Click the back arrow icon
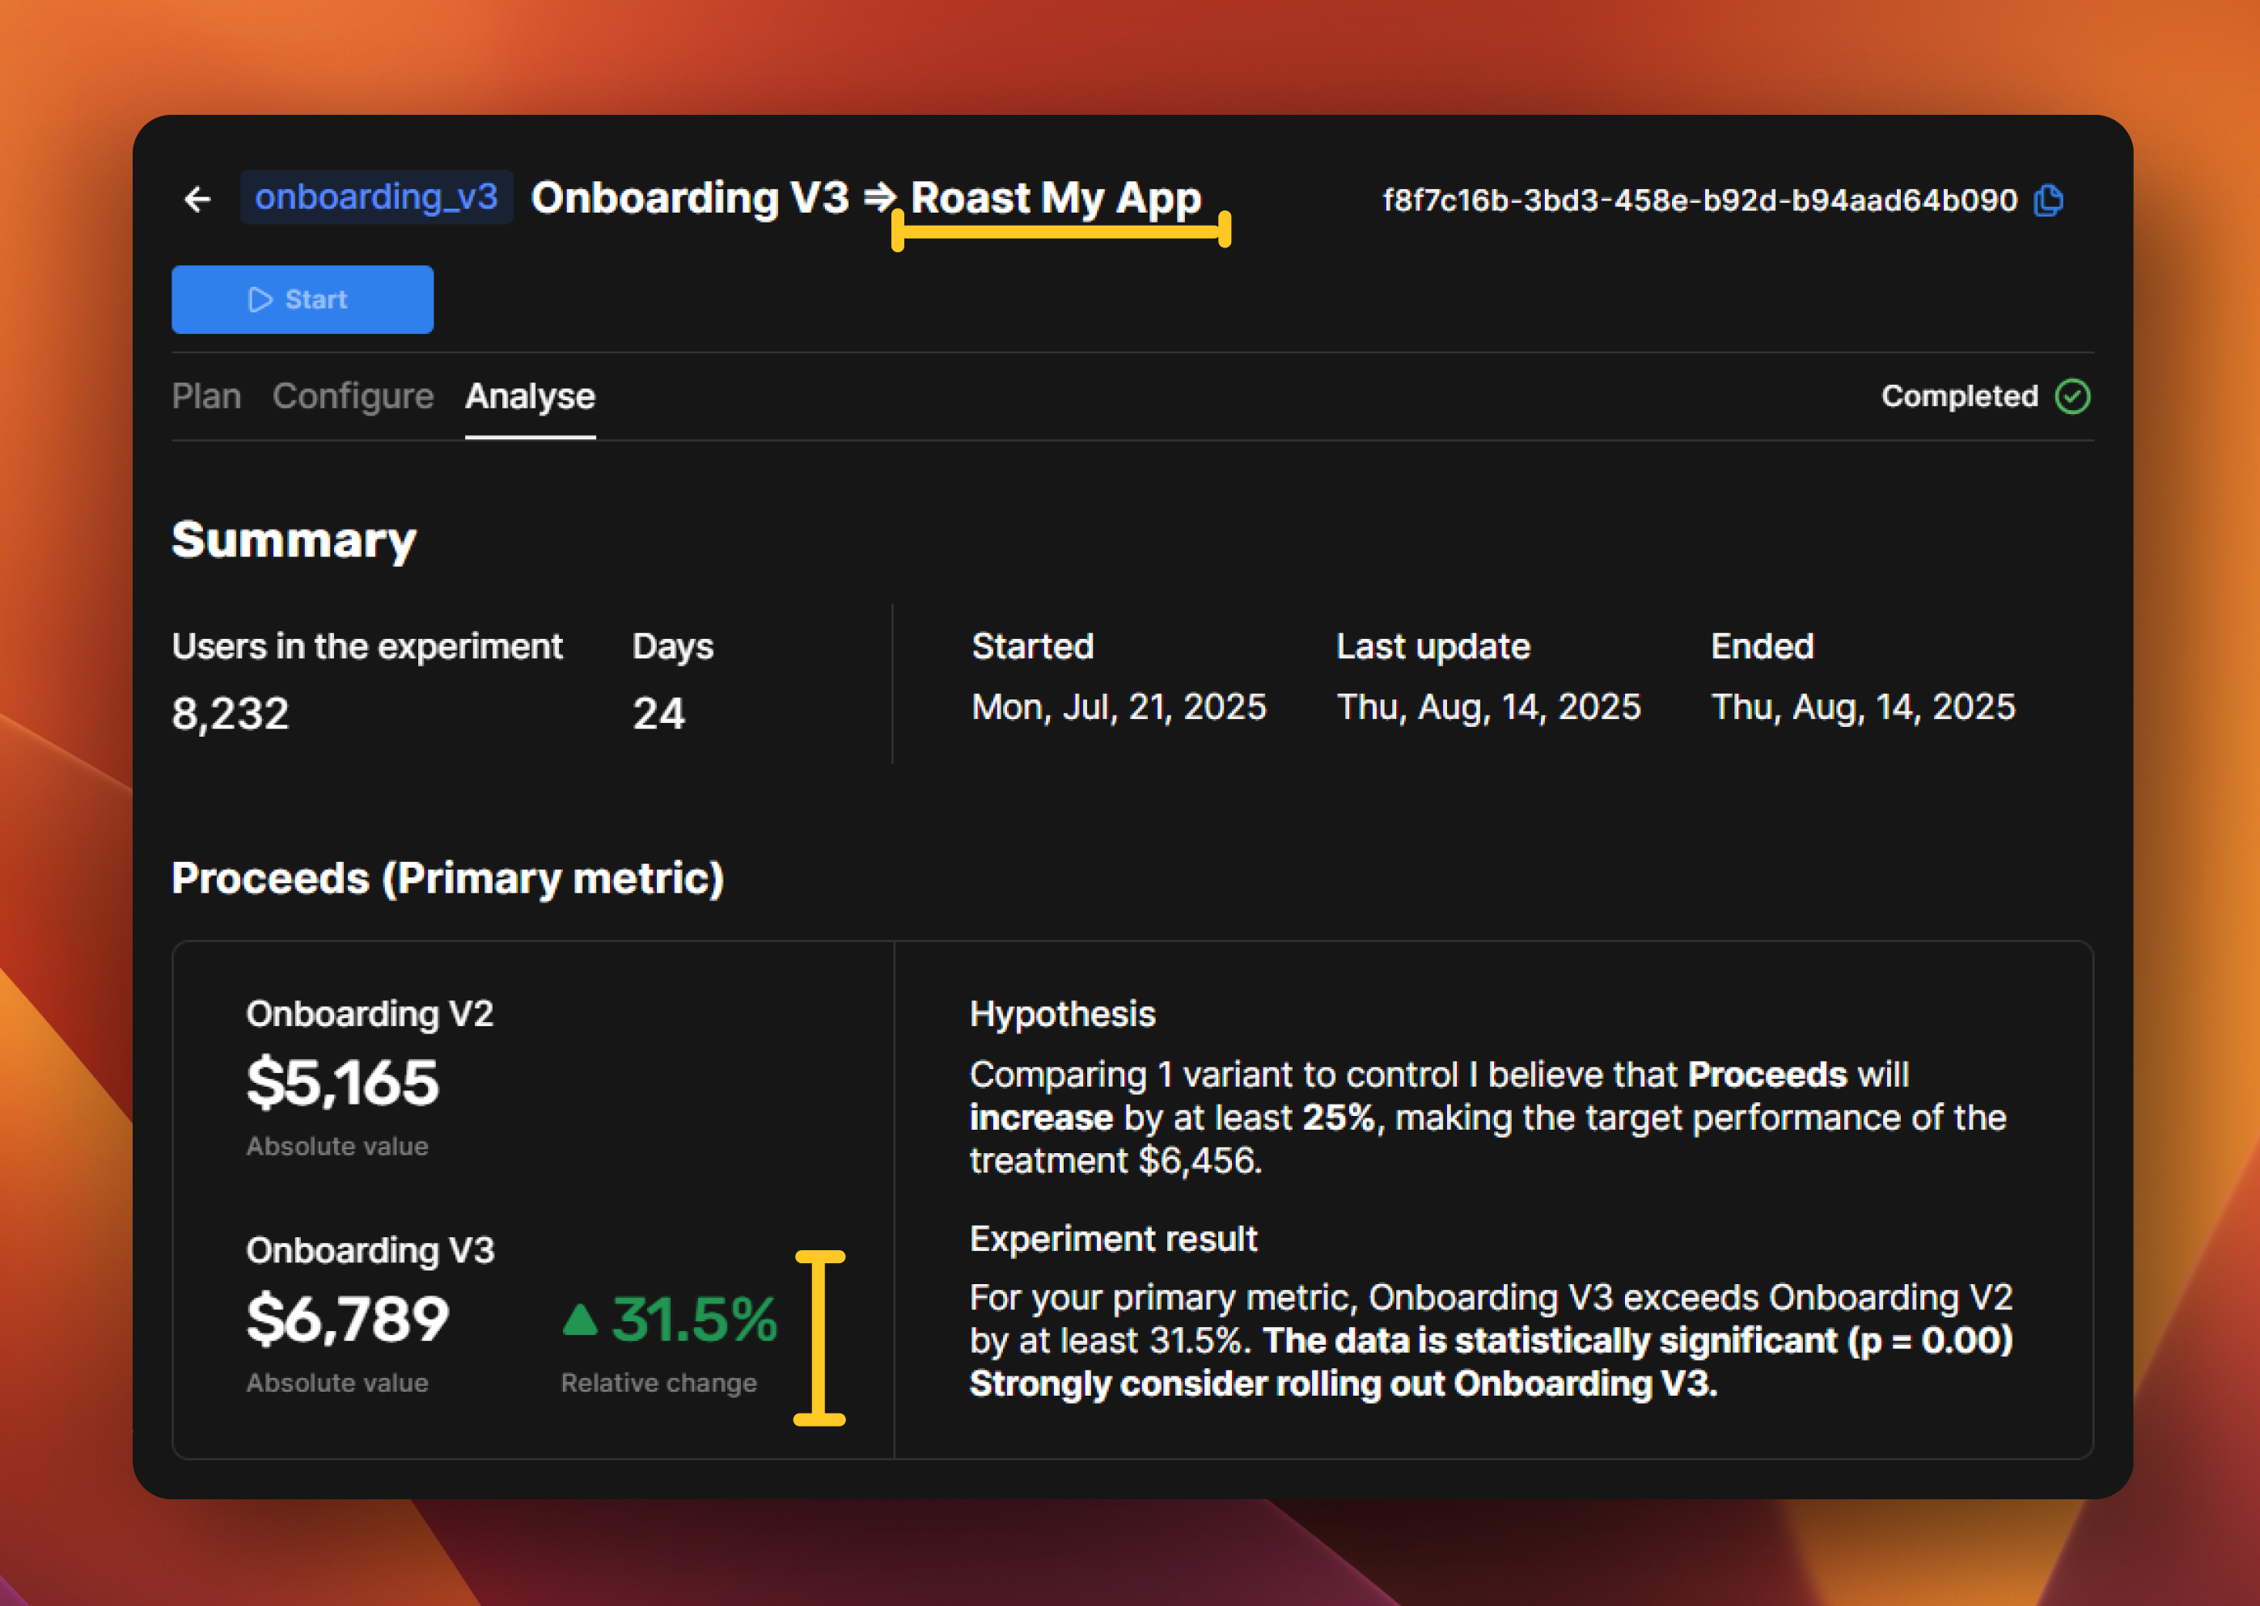Screen dimensions: 2260x1606 tap(198, 200)
